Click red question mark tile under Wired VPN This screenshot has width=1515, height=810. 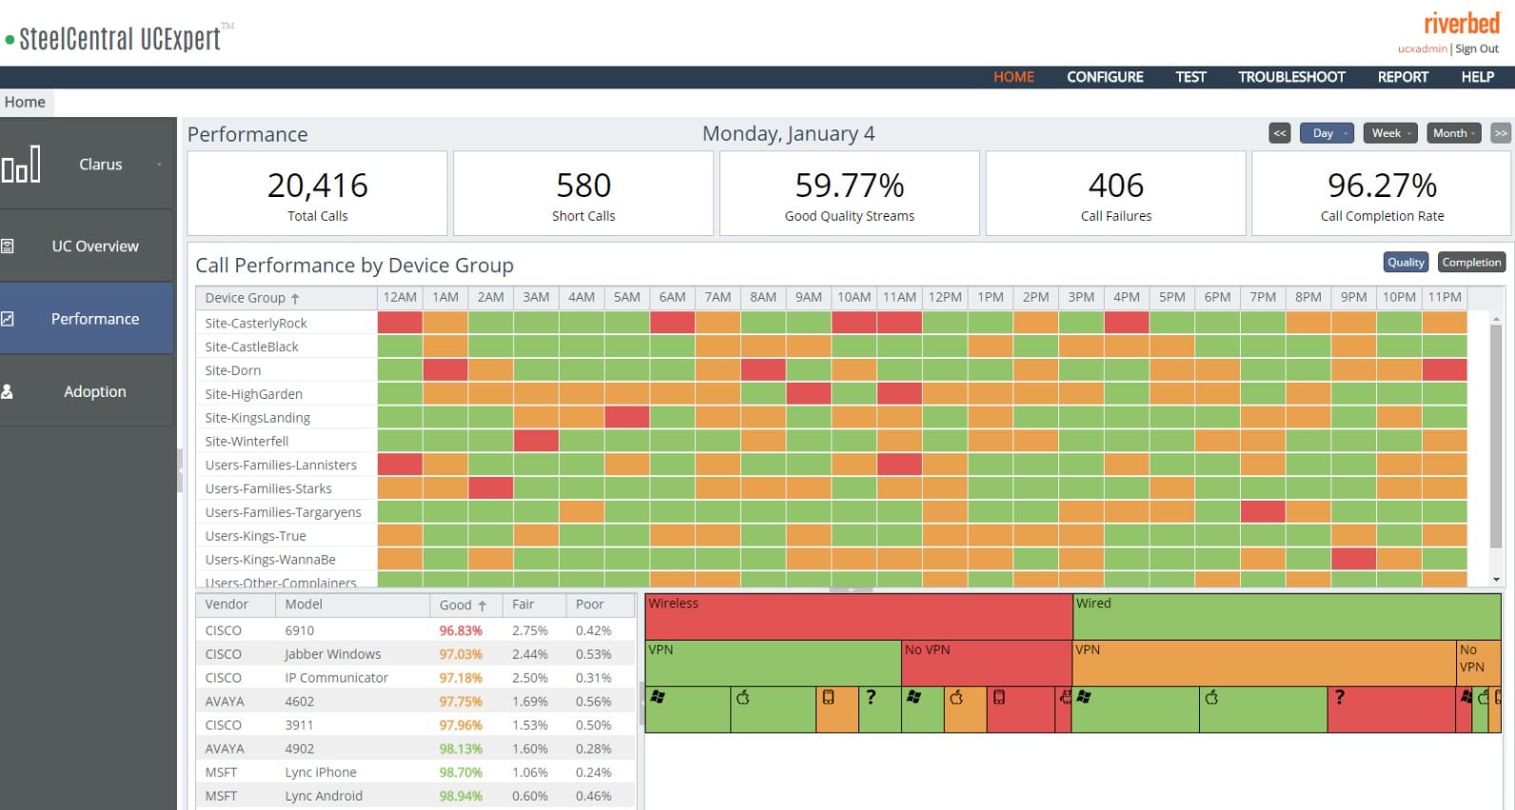(1391, 709)
